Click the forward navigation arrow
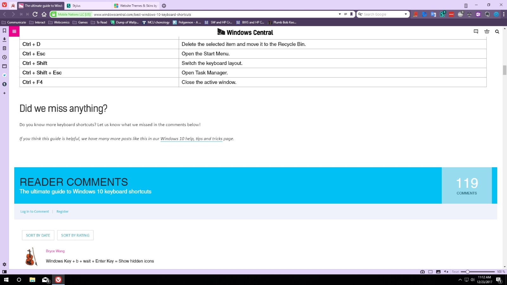This screenshot has width=507, height=285. tap(13, 14)
